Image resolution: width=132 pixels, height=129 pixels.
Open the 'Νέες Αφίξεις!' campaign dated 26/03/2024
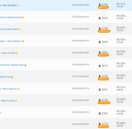pos(12,41)
